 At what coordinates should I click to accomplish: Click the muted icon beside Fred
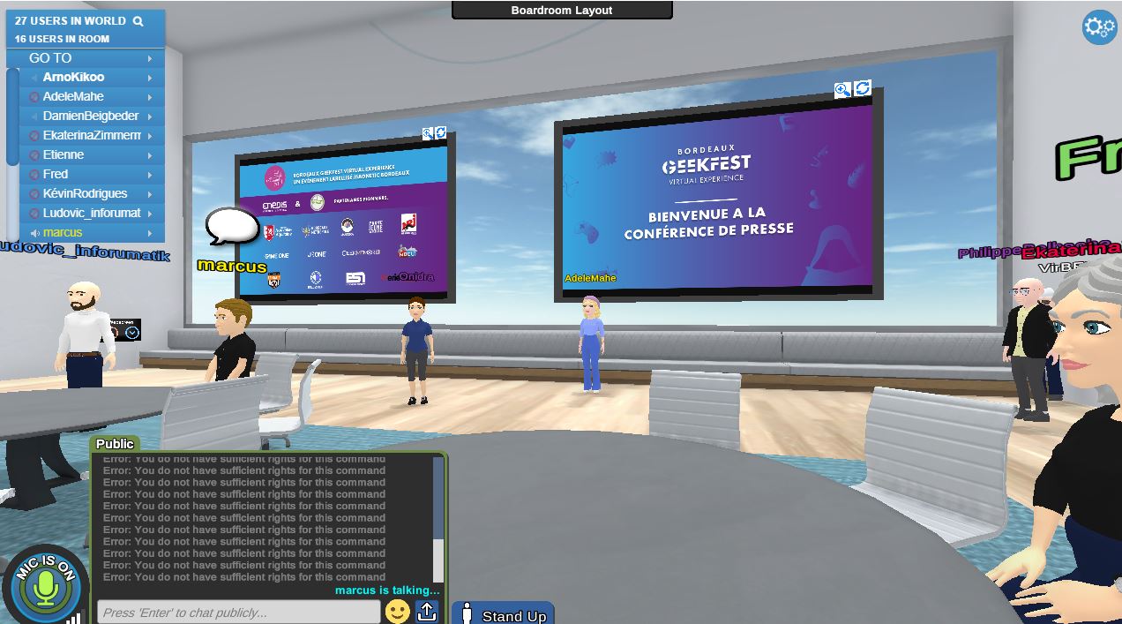34,175
